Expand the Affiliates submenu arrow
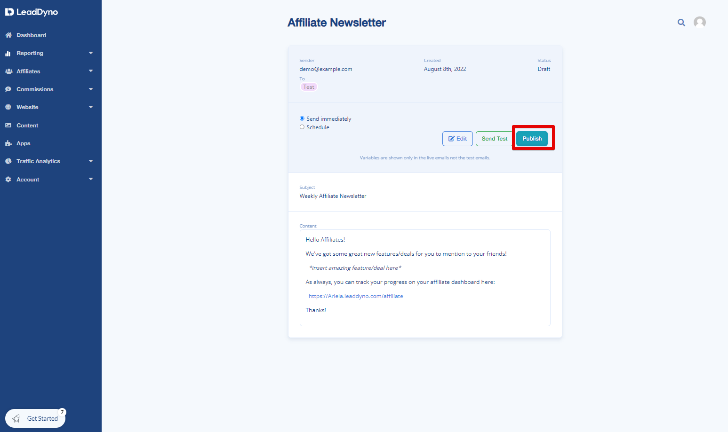 click(91, 71)
